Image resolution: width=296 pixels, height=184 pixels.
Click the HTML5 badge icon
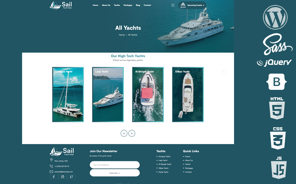coord(277,108)
